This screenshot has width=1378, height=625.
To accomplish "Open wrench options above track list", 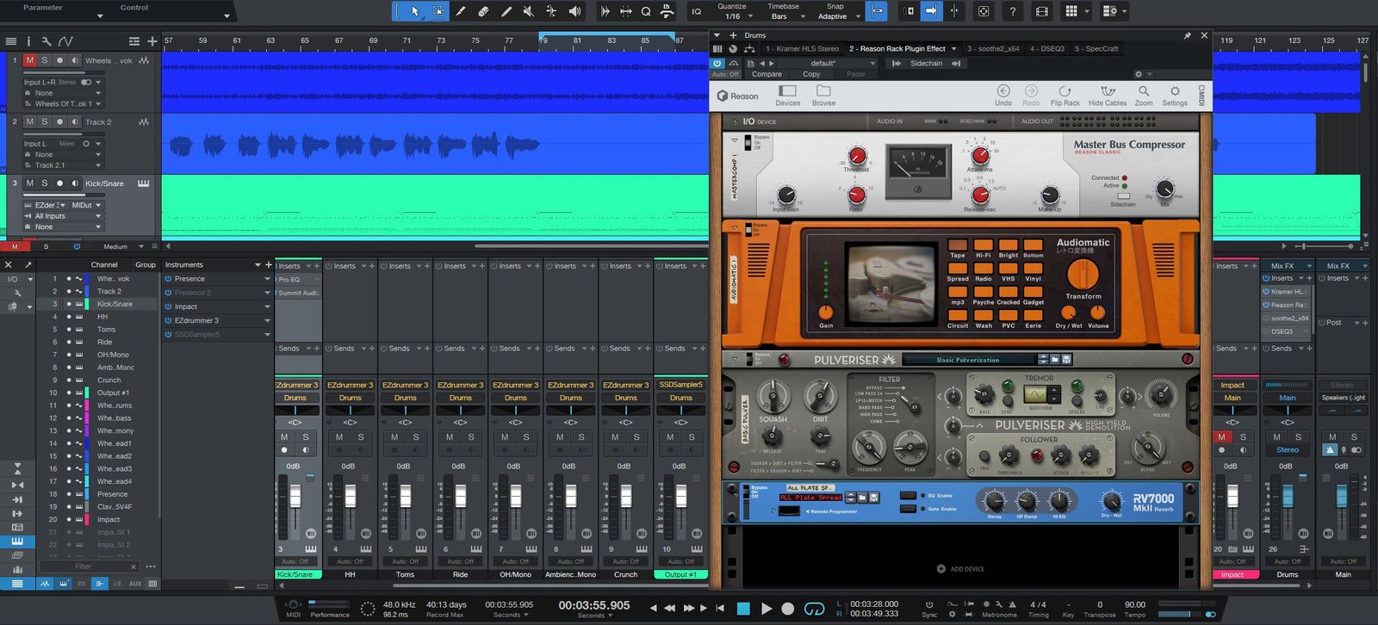I will tap(47, 40).
